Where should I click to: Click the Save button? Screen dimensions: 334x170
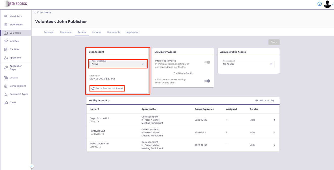click(274, 42)
